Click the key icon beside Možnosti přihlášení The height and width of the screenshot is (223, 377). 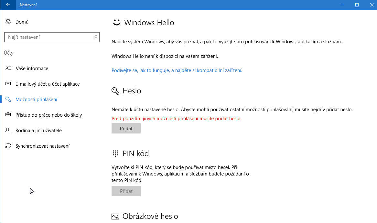pyautogui.click(x=8, y=99)
